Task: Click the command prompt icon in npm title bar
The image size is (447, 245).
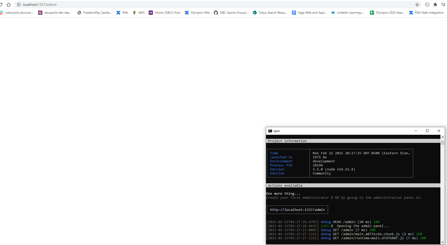Action: click(270, 131)
